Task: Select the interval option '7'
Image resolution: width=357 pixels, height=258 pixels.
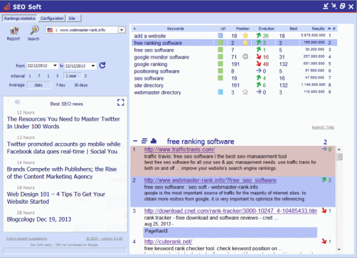Action: 39,76
